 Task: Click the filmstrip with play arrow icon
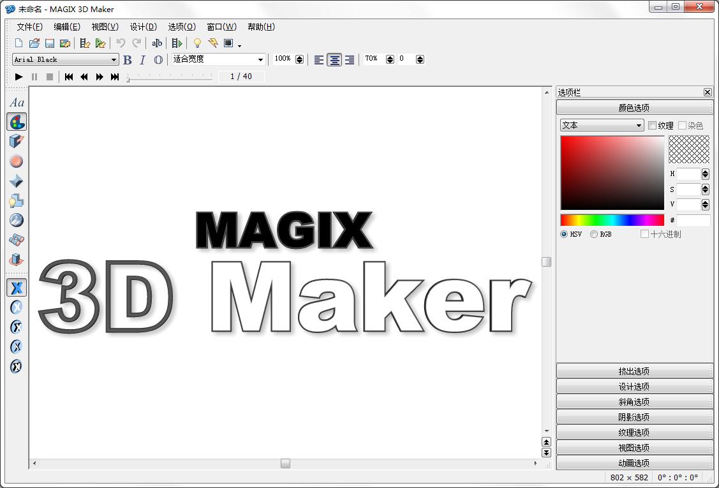pos(177,43)
